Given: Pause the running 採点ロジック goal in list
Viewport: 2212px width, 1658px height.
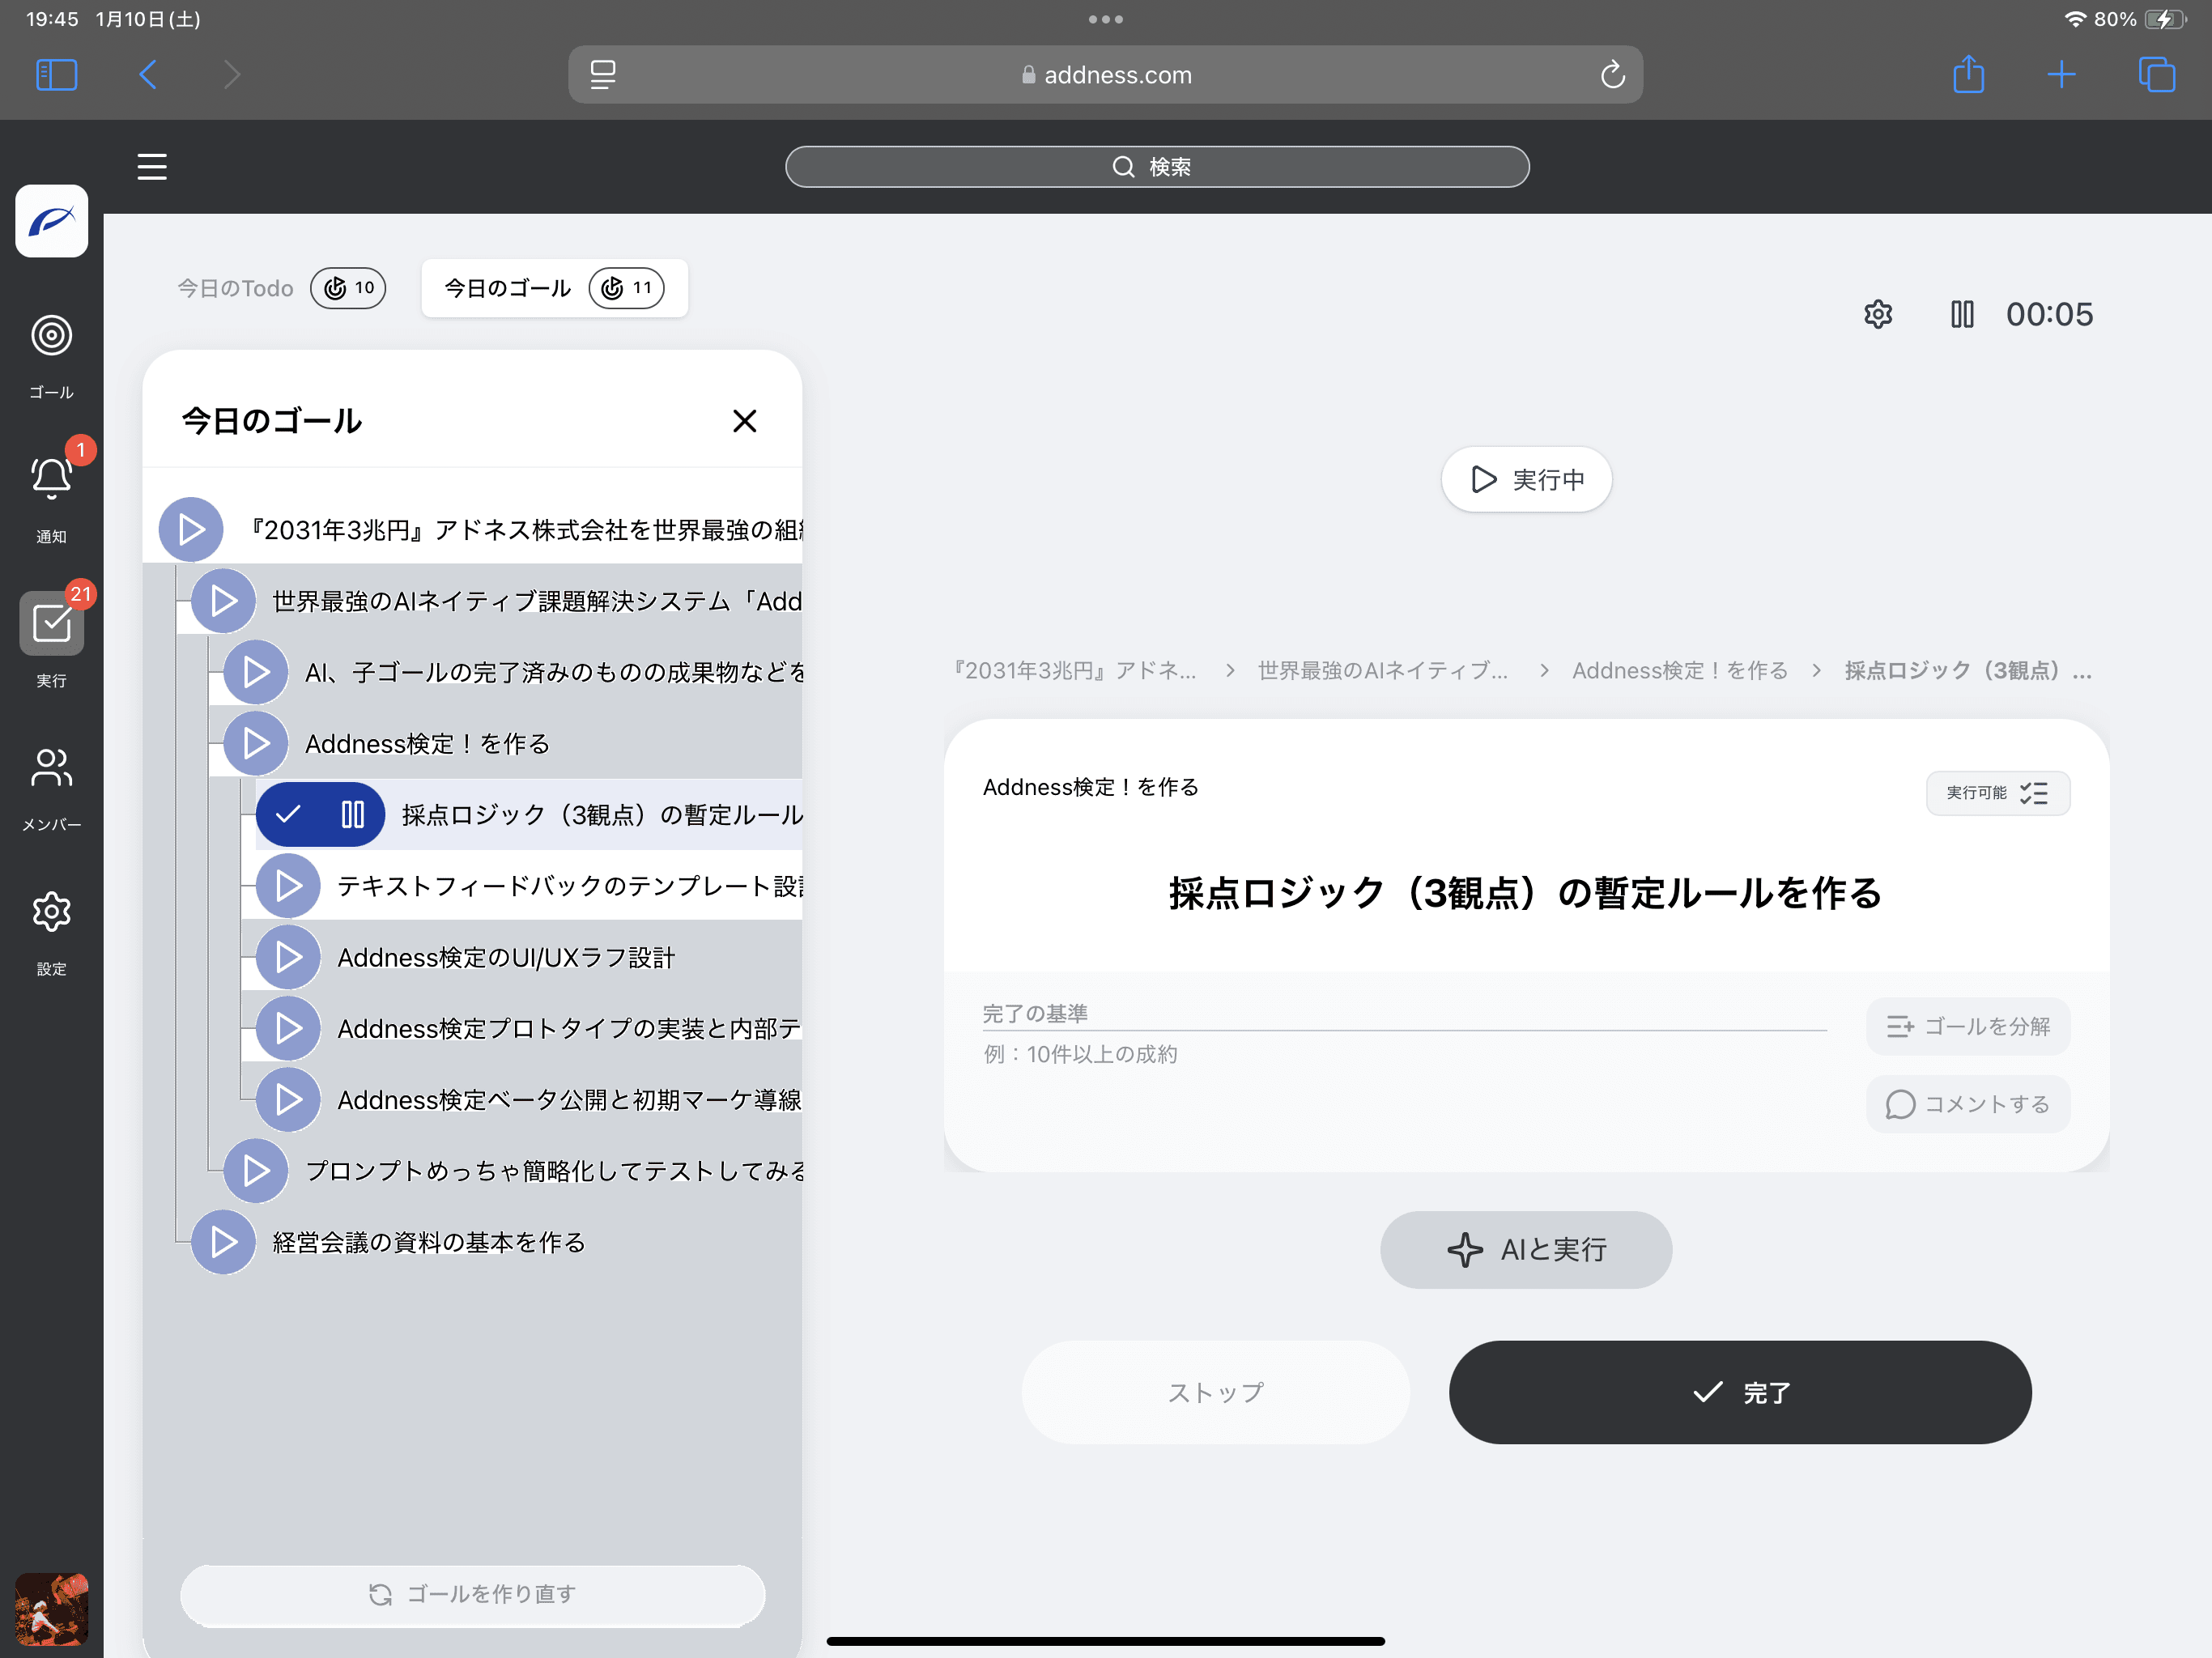Looking at the screenshot, I should 352,815.
